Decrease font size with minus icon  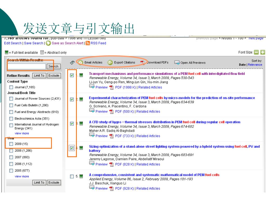point(257,53)
